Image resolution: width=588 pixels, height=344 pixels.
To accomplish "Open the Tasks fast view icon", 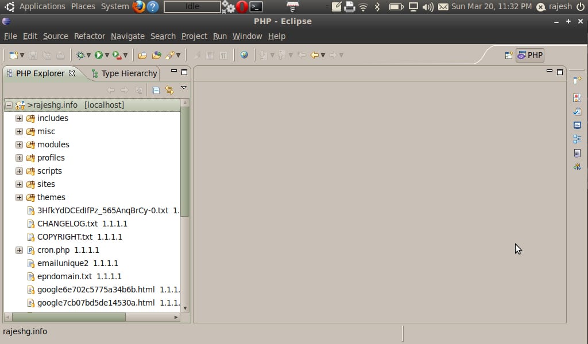I will [577, 111].
